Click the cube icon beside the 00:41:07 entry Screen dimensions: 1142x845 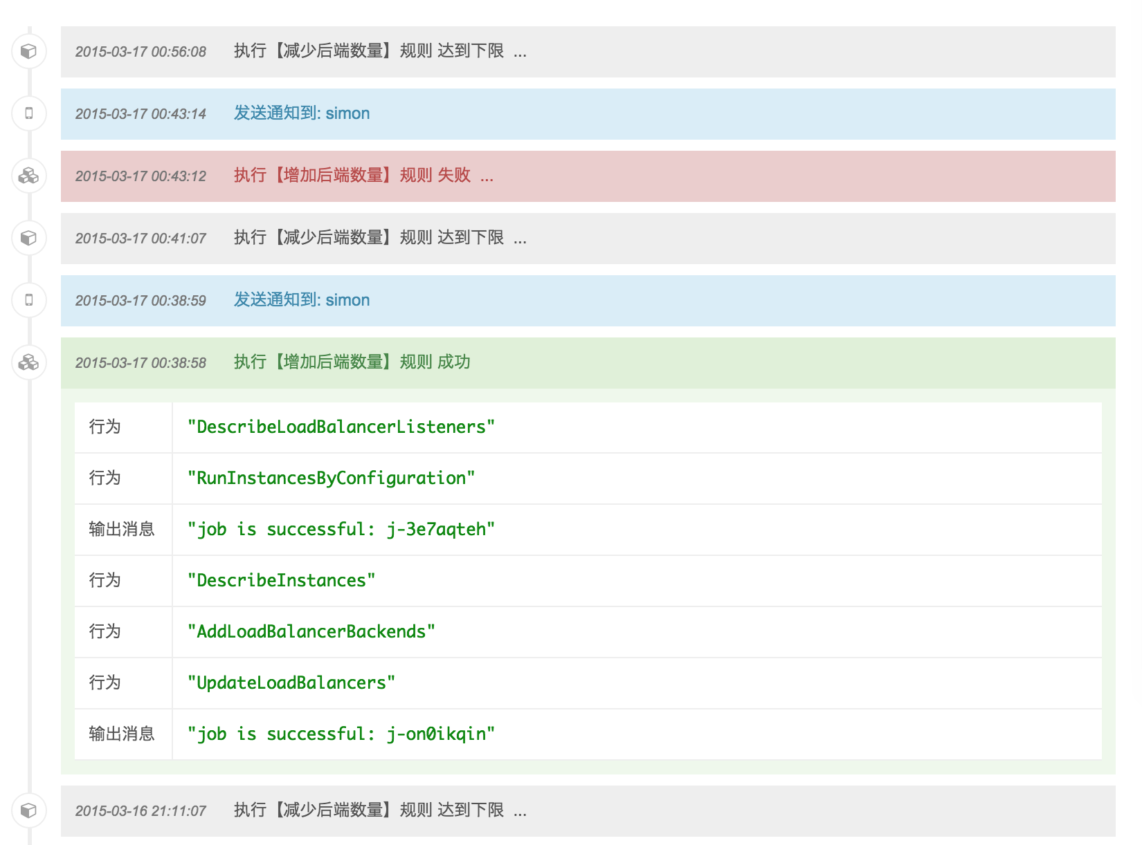coord(28,238)
